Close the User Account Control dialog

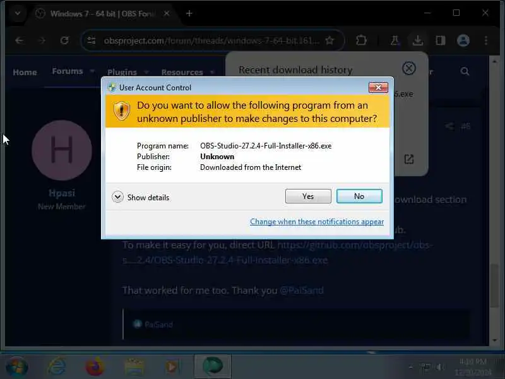click(378, 87)
